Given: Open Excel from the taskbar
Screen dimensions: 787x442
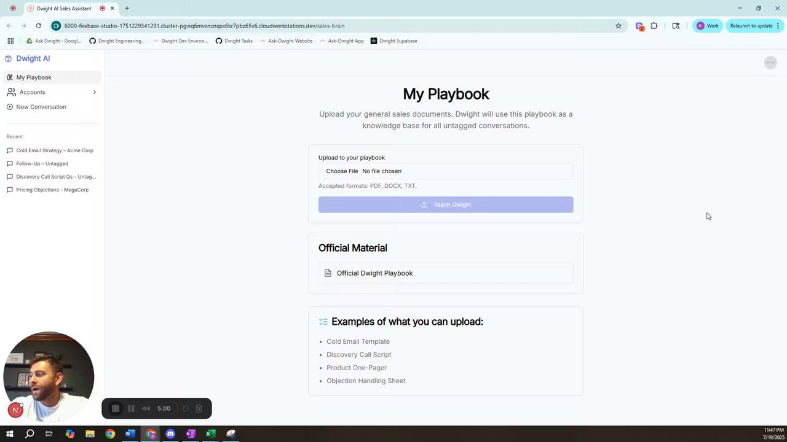Looking at the screenshot, I should [210, 434].
